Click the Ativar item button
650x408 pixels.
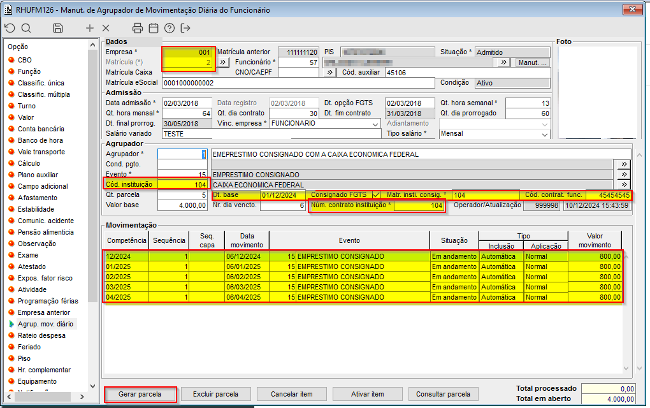[367, 395]
